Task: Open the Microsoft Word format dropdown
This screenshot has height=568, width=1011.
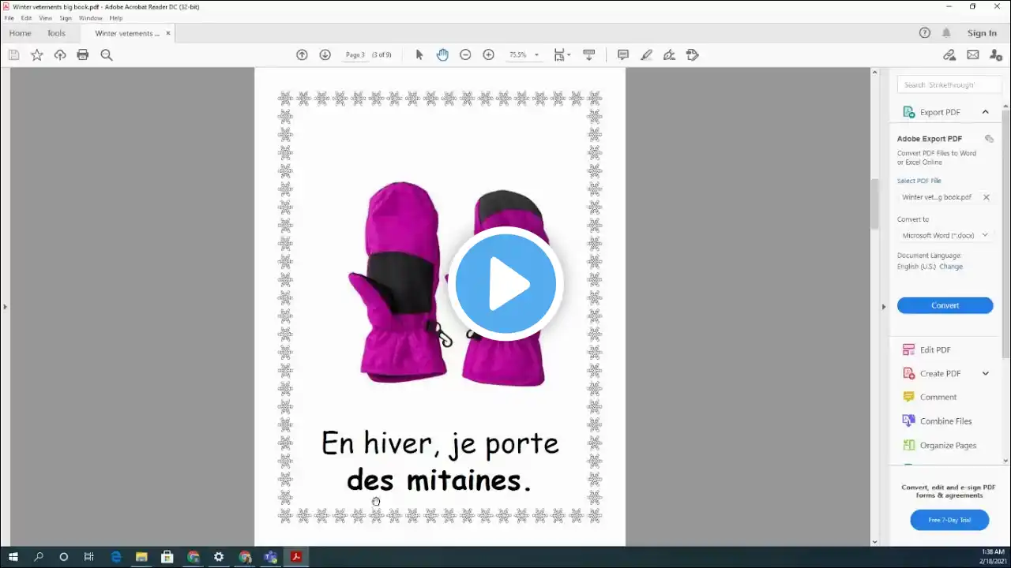Action: point(945,235)
